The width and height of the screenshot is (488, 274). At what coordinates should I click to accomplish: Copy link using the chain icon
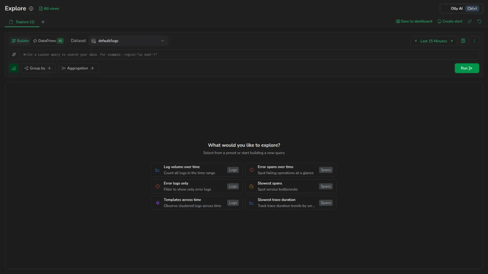pyautogui.click(x=470, y=21)
